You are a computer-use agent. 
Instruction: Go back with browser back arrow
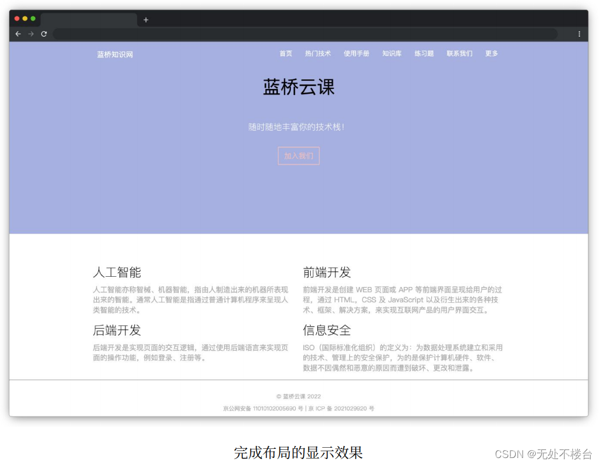pos(18,34)
